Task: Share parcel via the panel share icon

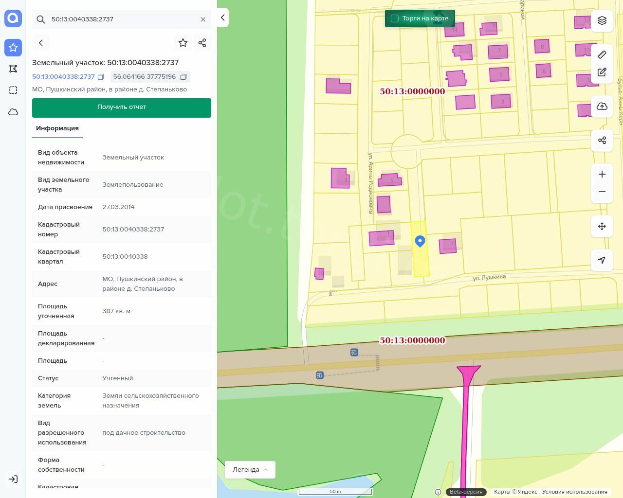Action: coord(202,43)
